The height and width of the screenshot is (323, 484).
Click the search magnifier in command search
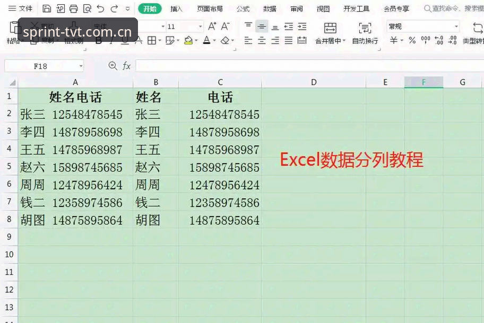(x=428, y=8)
